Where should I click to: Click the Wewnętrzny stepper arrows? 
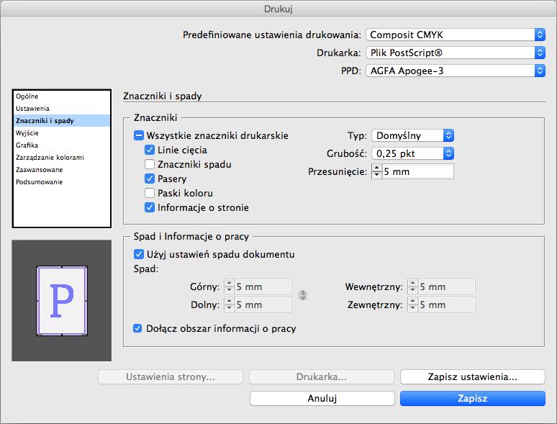412,287
